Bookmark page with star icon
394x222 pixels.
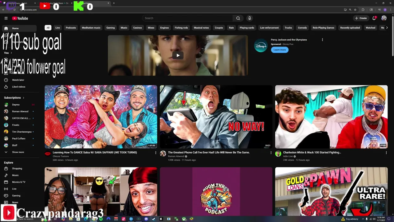click(355, 10)
